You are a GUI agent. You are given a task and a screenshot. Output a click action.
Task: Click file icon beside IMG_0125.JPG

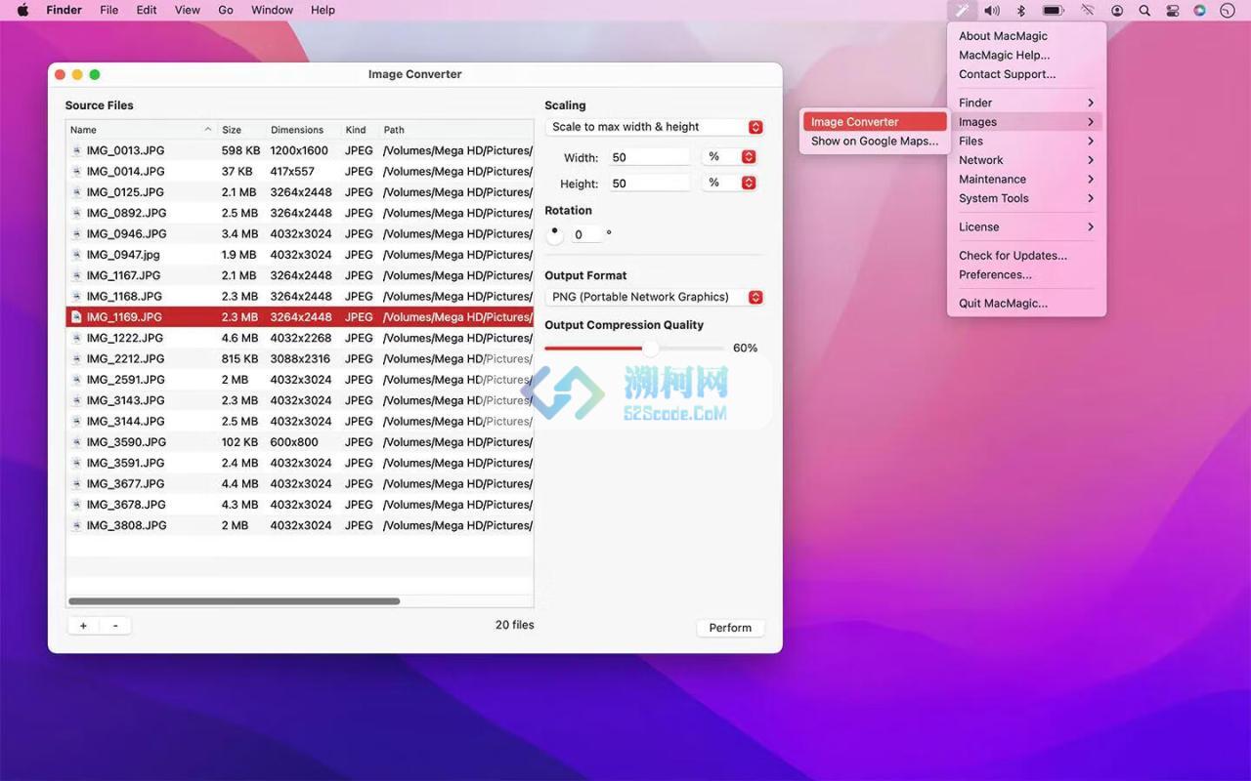coord(76,192)
